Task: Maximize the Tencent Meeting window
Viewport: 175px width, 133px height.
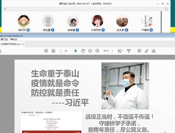Action: pyautogui.click(x=163, y=4)
